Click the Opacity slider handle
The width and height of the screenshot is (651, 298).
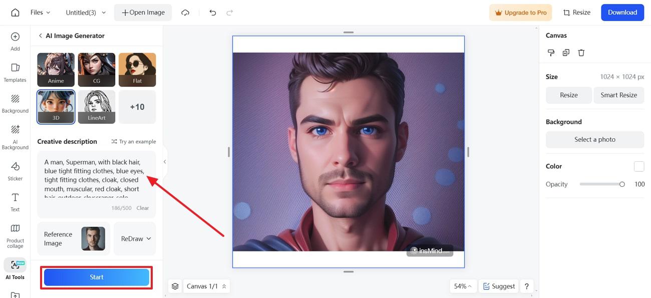tap(622, 184)
